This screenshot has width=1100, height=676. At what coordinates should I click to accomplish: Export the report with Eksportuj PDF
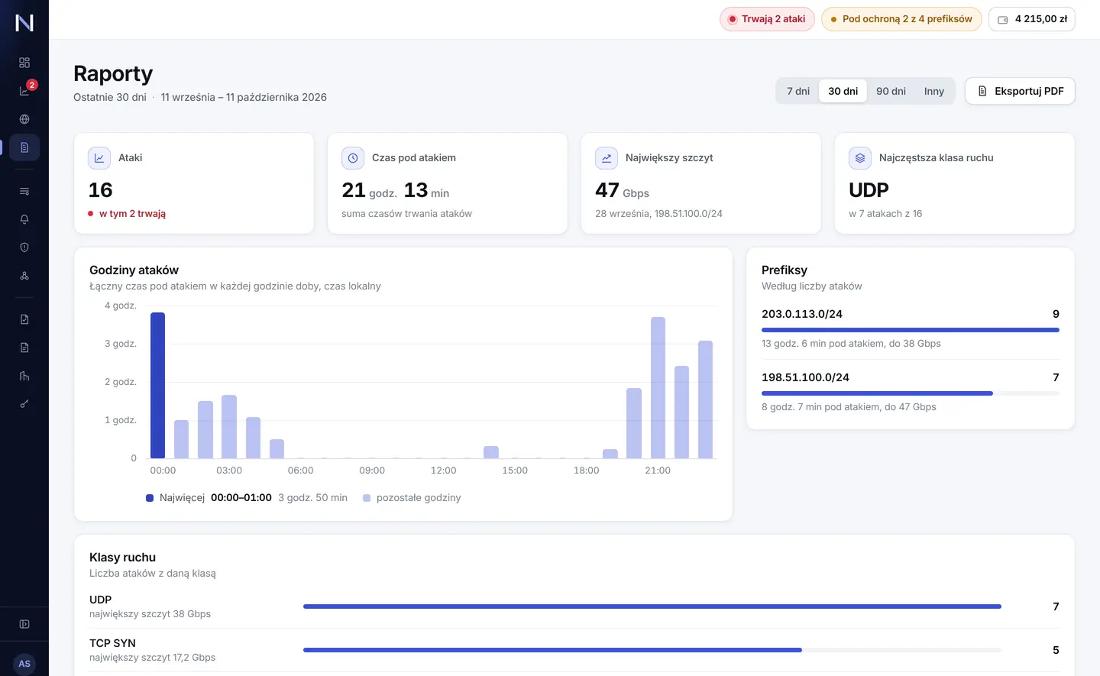tap(1020, 91)
